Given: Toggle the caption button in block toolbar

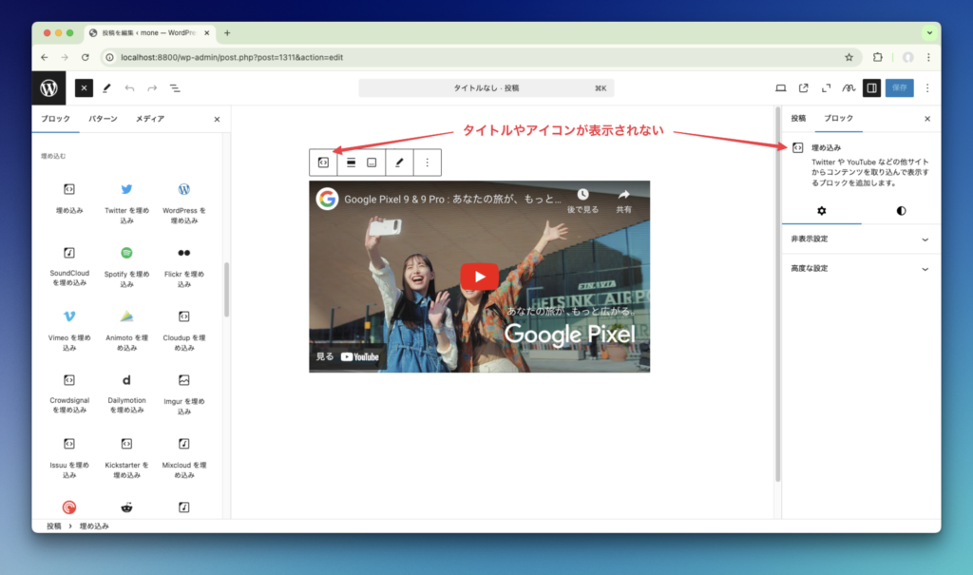Looking at the screenshot, I should (x=372, y=163).
